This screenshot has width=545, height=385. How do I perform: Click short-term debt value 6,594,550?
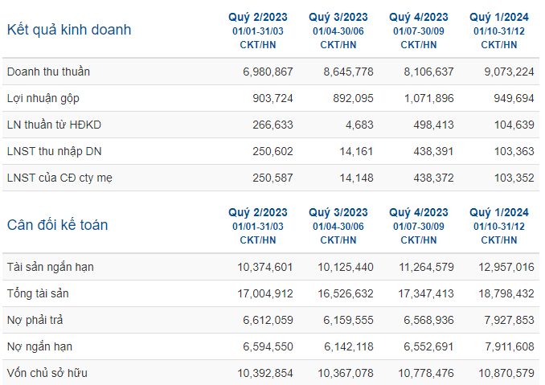[268, 346]
